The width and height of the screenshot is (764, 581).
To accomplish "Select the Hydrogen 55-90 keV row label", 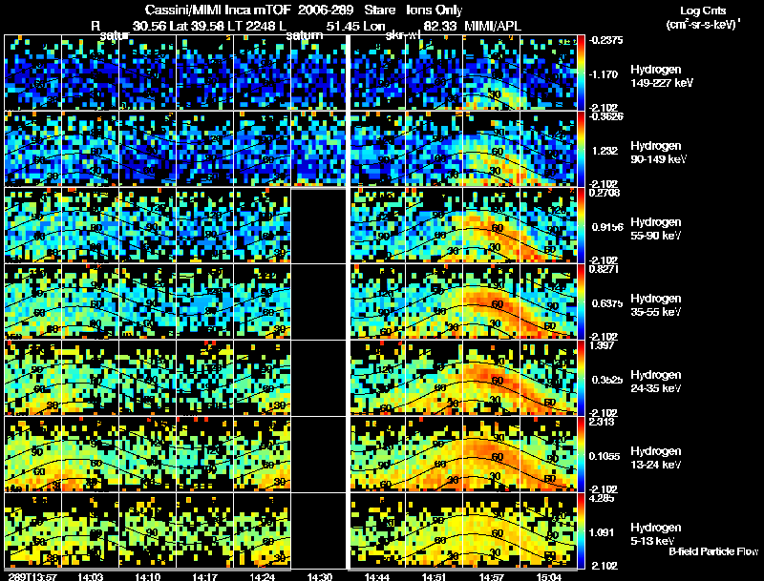I will pos(656,228).
